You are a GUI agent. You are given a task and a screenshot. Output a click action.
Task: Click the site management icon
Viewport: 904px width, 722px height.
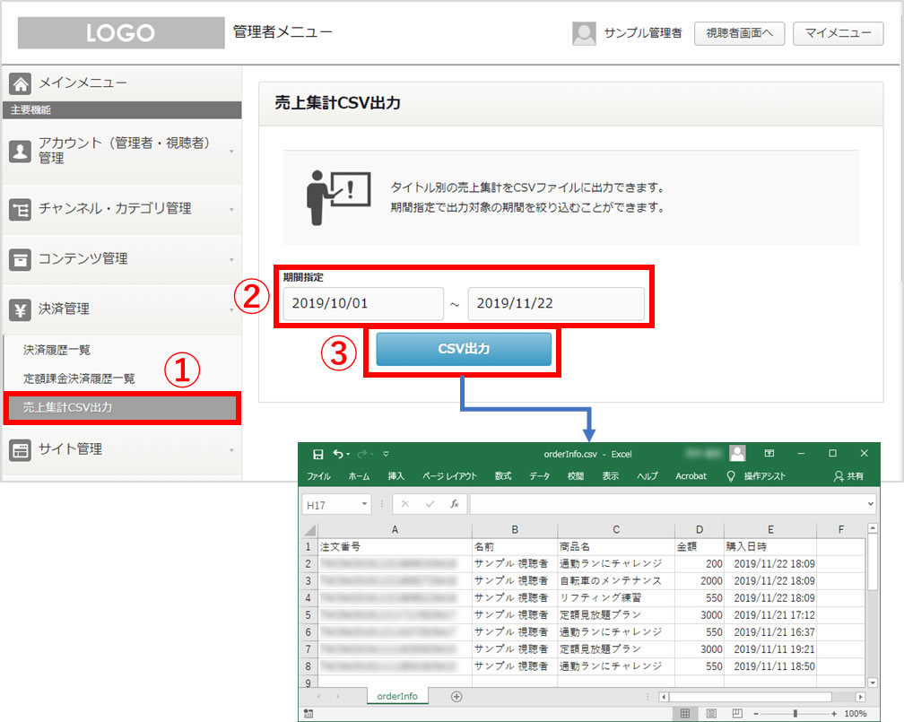[20, 450]
